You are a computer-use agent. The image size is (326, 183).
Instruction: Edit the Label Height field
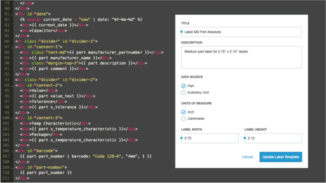pyautogui.click(x=273, y=138)
